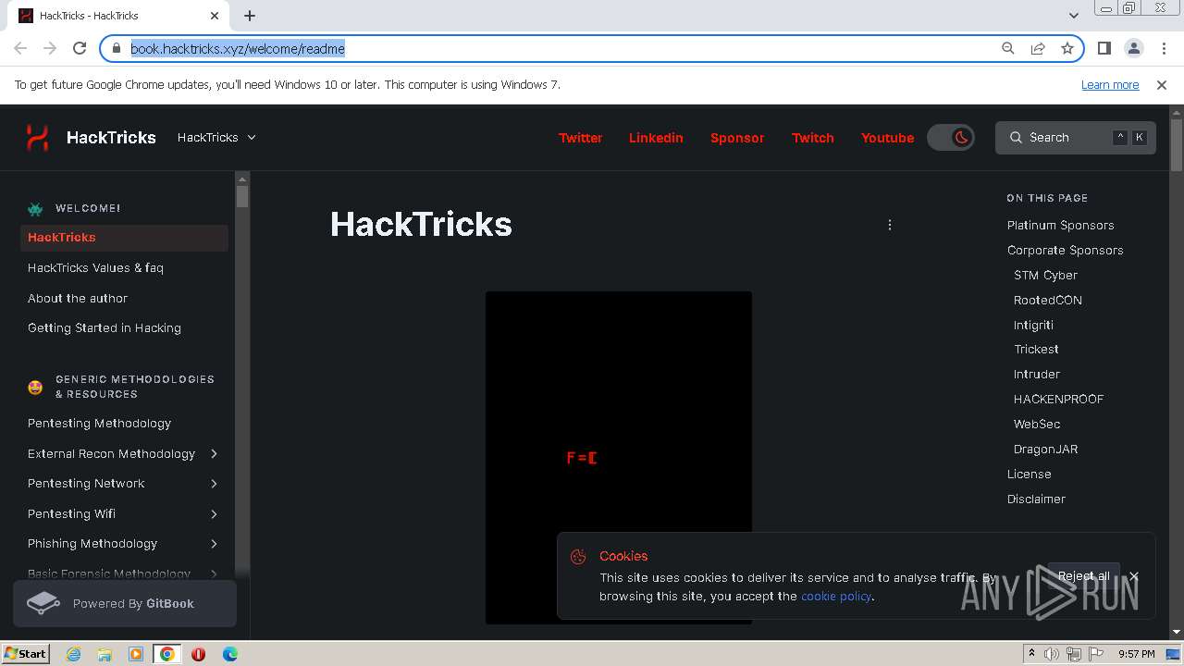
Task: Click the HackTricks animated image
Action: (619, 458)
